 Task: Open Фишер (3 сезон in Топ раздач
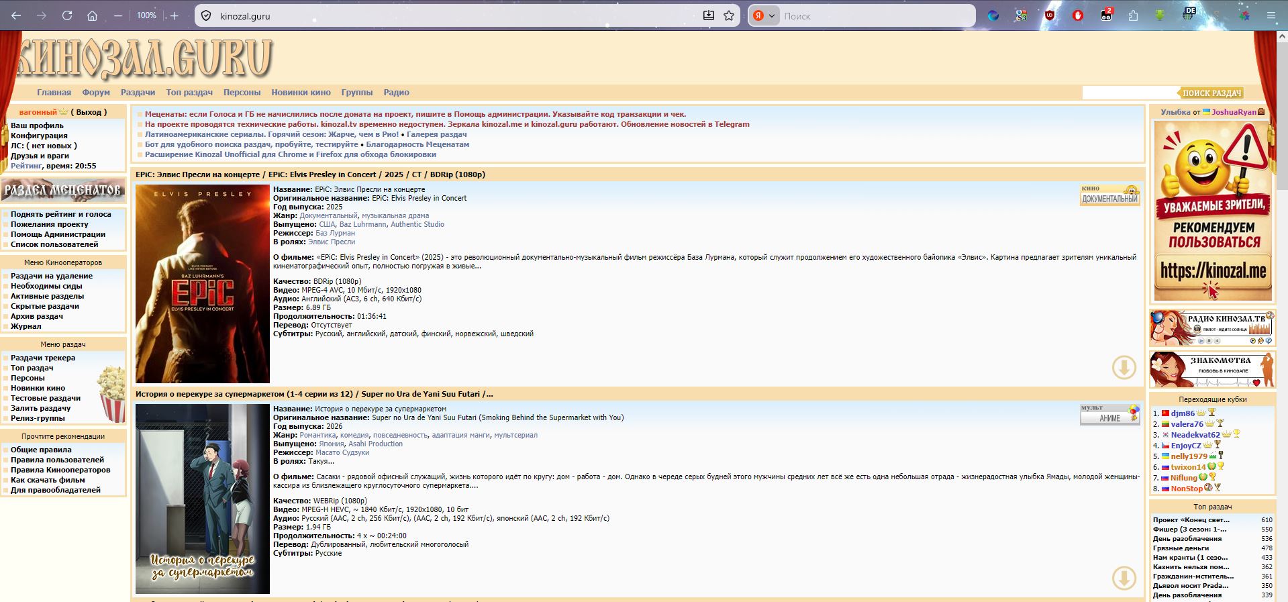1189,529
